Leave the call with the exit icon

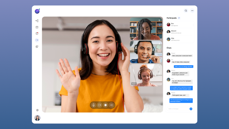tap(111, 105)
